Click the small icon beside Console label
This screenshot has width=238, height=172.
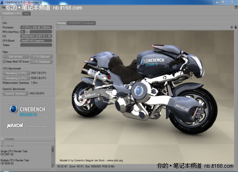click(2, 139)
